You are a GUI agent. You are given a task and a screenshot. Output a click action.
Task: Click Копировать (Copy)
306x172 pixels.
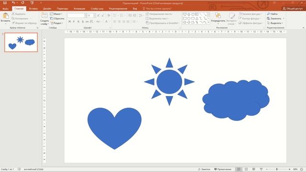pyautogui.click(x=20, y=19)
